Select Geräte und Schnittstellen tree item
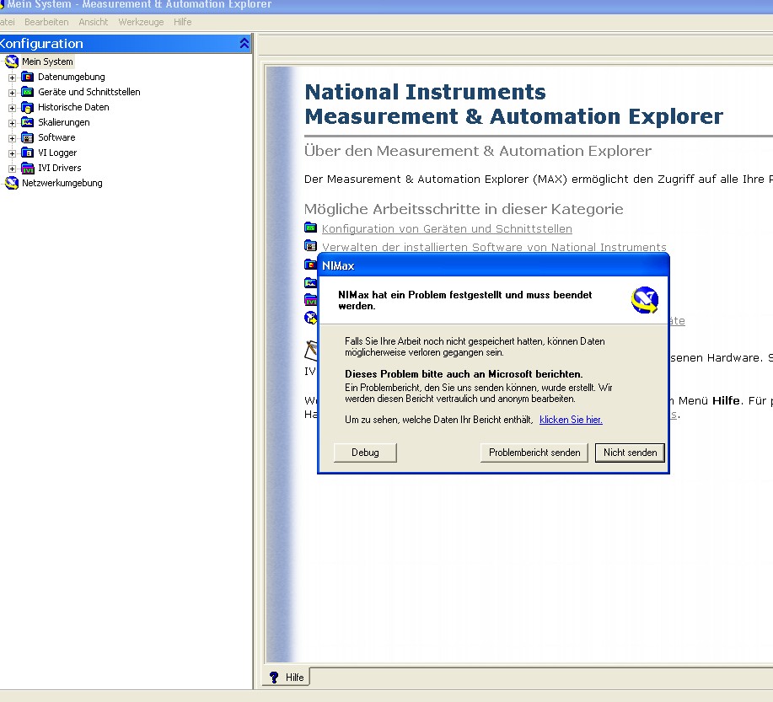Image resolution: width=773 pixels, height=702 pixels. pyautogui.click(x=89, y=92)
